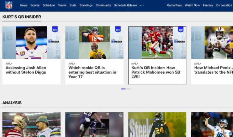This screenshot has height=137, width=233.
Task: Open the 49ers and Packers analysis thumbnail
Action: (31, 125)
